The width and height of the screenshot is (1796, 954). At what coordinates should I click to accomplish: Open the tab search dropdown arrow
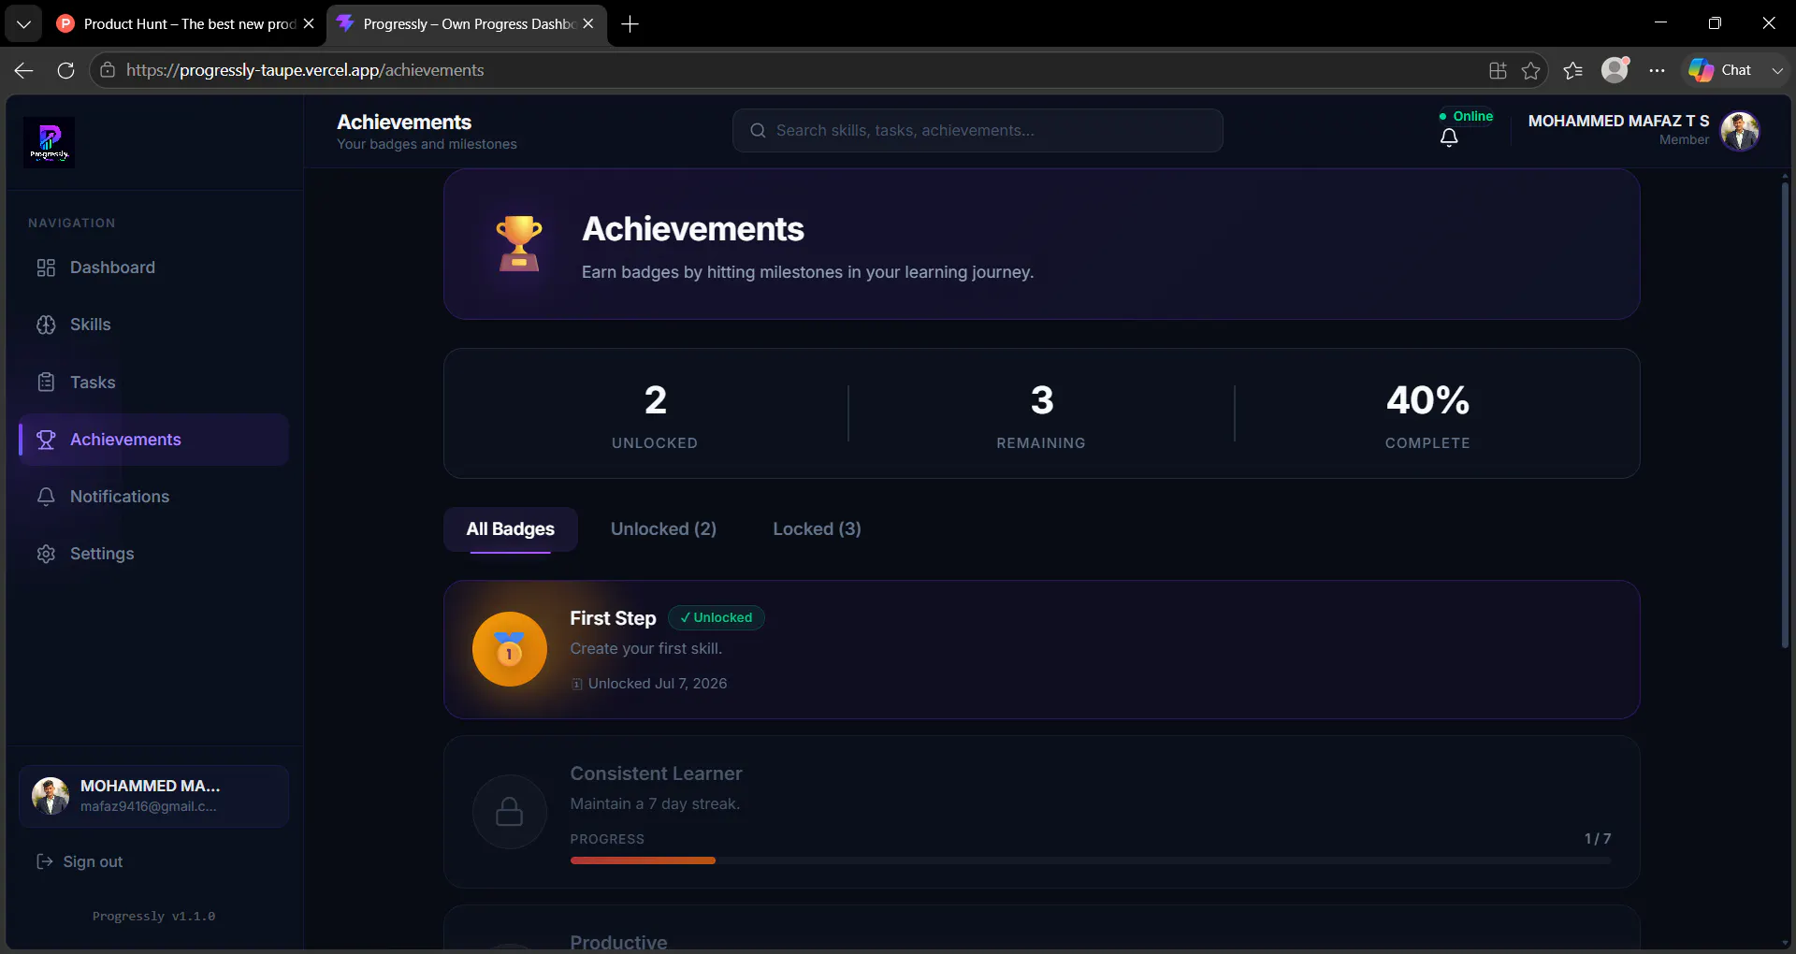click(23, 23)
